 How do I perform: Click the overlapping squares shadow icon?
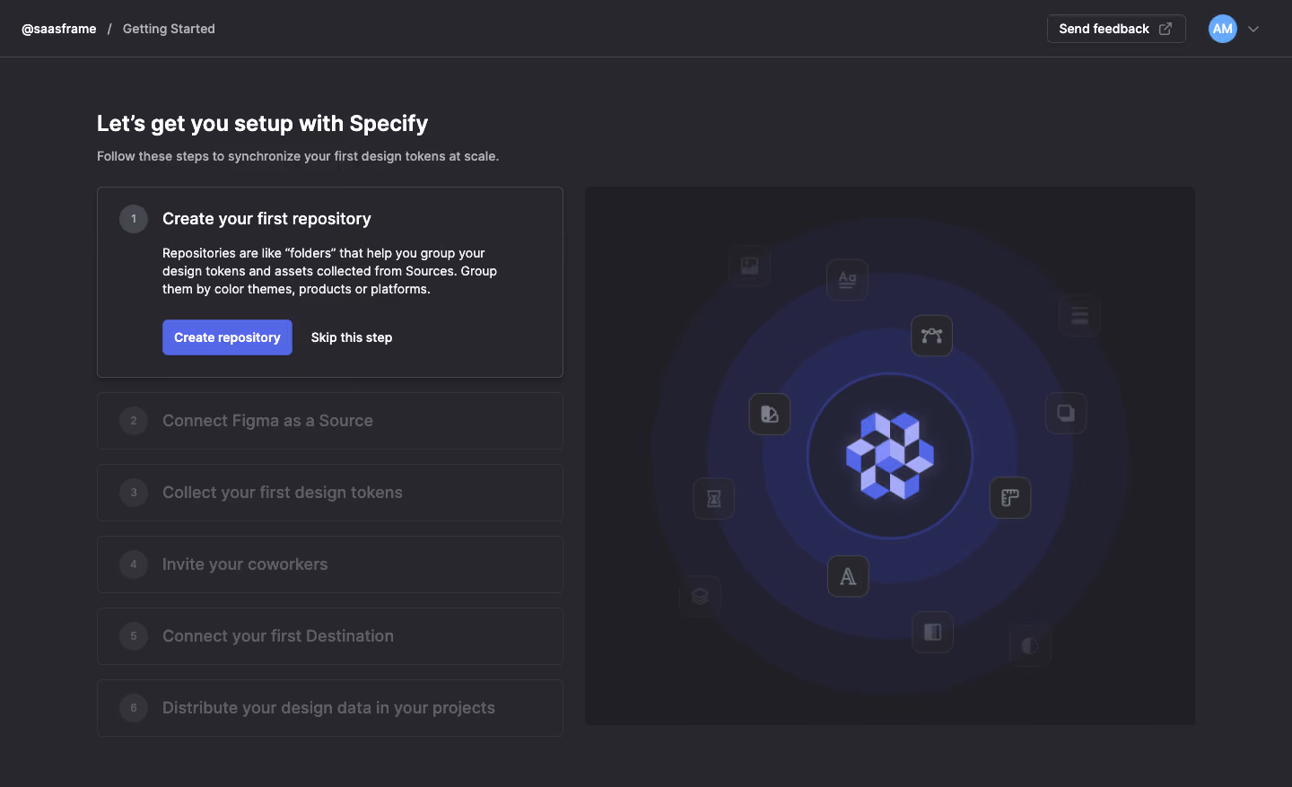(1066, 413)
